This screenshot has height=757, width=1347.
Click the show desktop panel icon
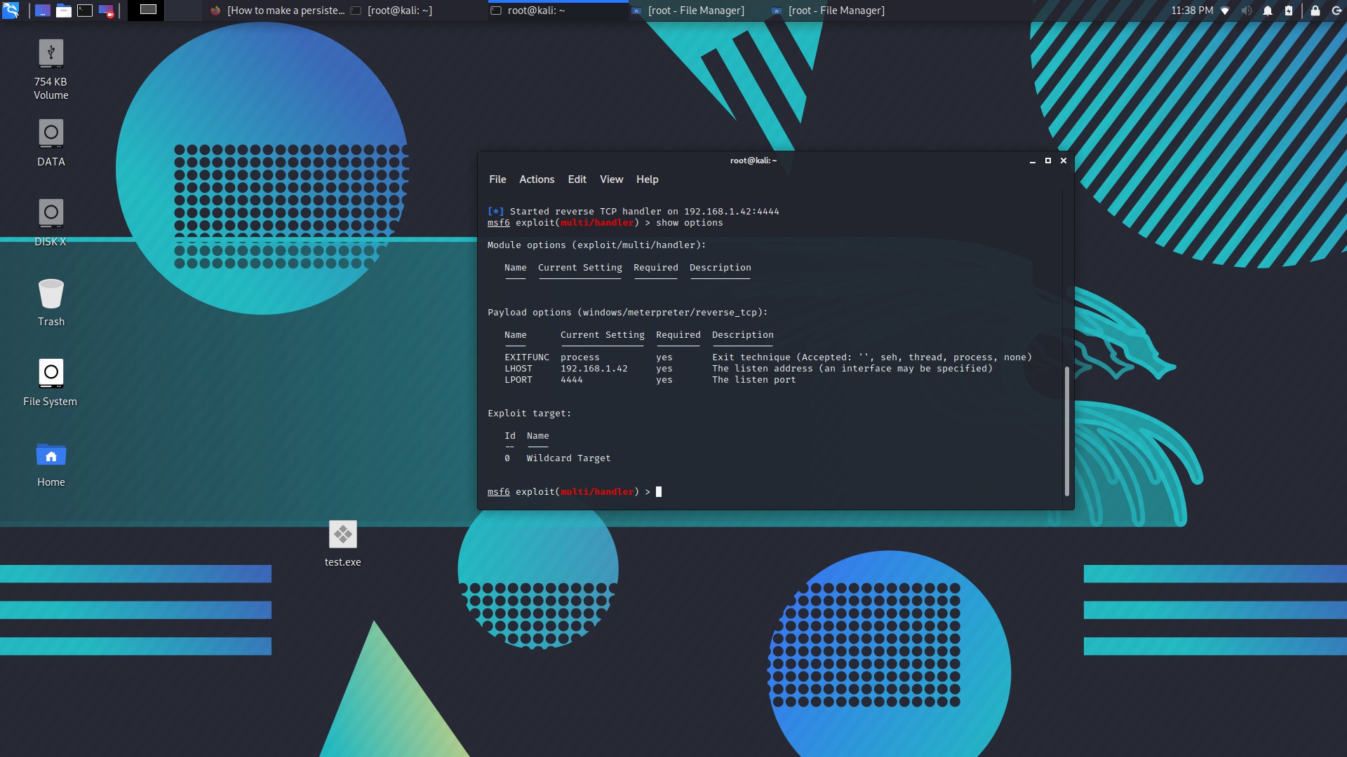43,11
